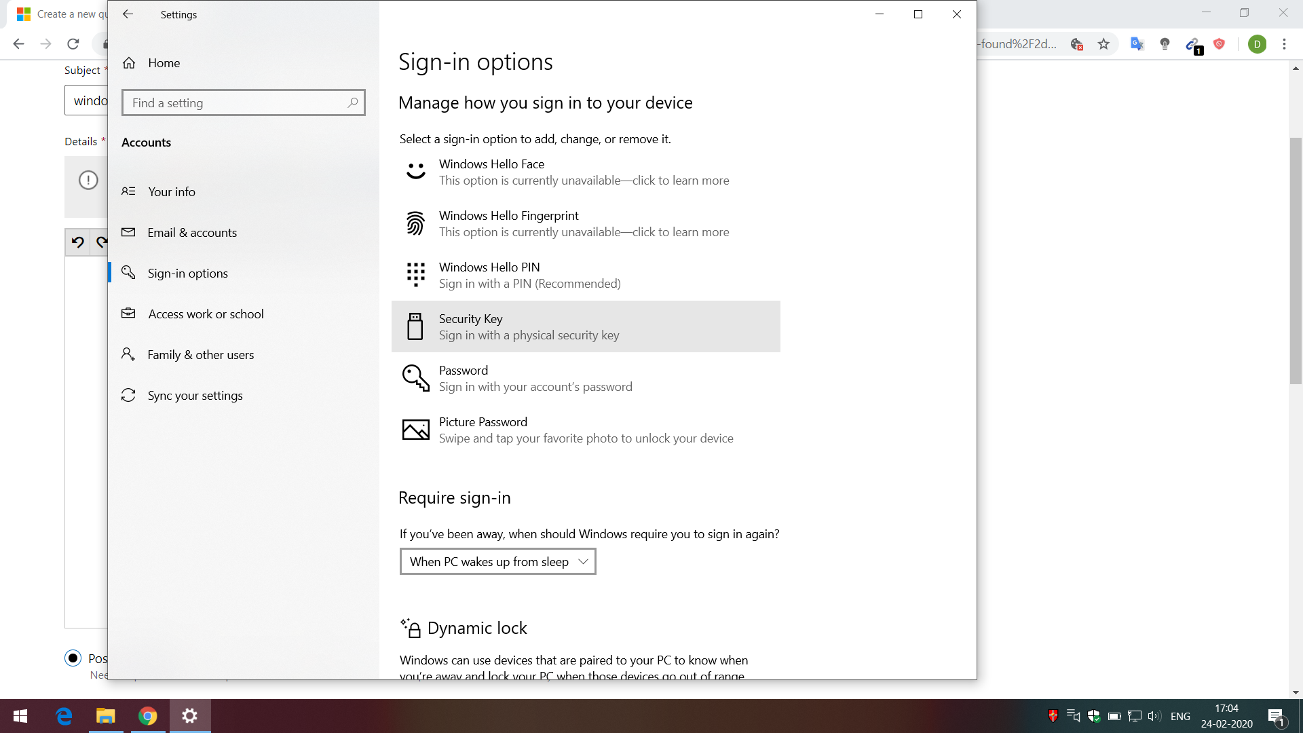Click the USB security key icon

click(x=415, y=326)
